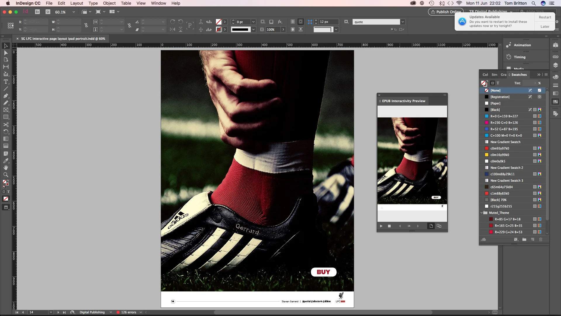Open the Layout menu

[x=77, y=3]
